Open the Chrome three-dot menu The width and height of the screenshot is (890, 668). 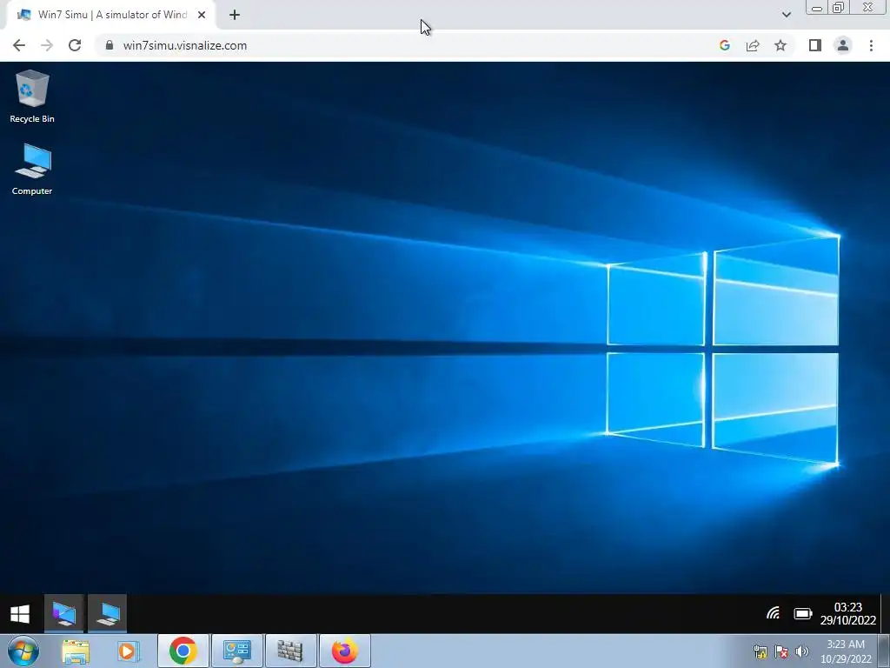point(871,45)
